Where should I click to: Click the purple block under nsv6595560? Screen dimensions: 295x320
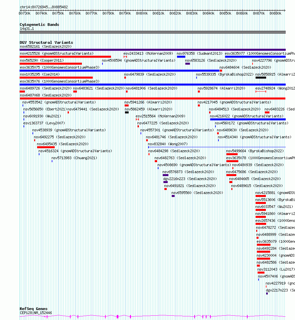[173, 196]
